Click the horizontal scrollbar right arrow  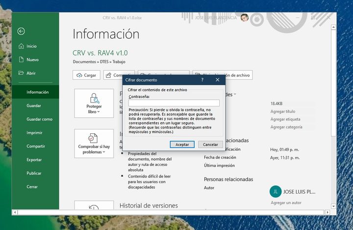pos(328,212)
